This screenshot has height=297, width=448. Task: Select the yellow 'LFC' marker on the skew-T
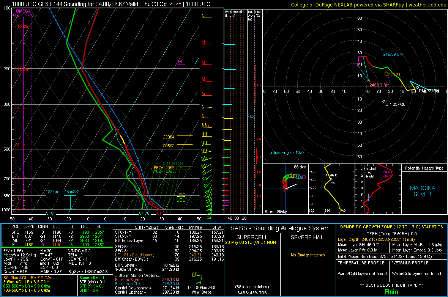pyautogui.click(x=181, y=195)
